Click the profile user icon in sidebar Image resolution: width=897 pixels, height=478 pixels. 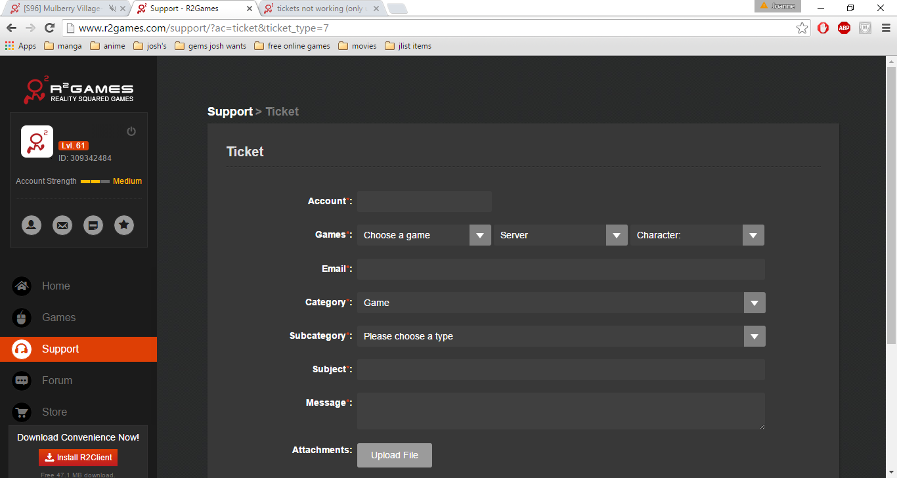pyautogui.click(x=31, y=225)
